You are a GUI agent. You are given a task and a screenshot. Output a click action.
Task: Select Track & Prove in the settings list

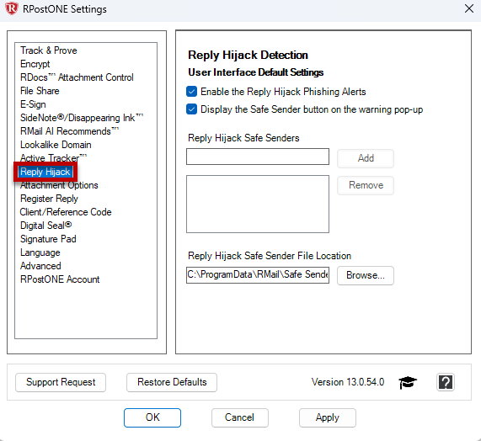pos(49,50)
